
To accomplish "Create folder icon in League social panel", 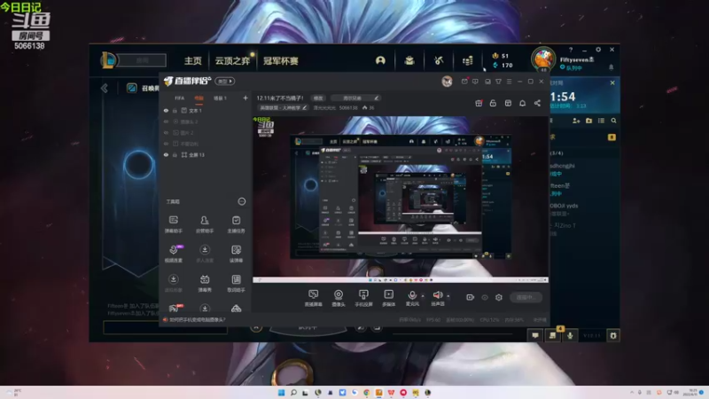I will [x=588, y=121].
